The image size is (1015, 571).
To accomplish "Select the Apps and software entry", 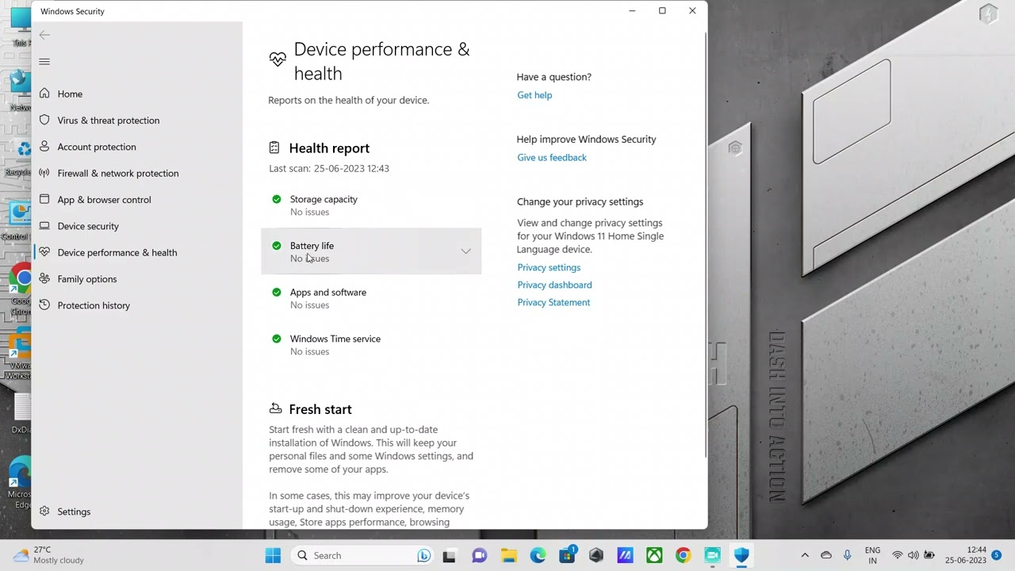I will coord(371,298).
